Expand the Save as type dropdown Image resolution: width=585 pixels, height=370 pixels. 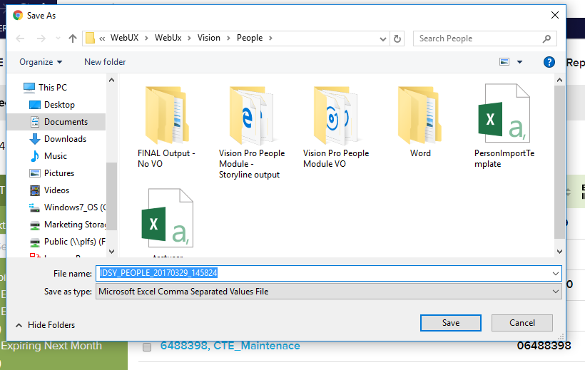tap(556, 291)
